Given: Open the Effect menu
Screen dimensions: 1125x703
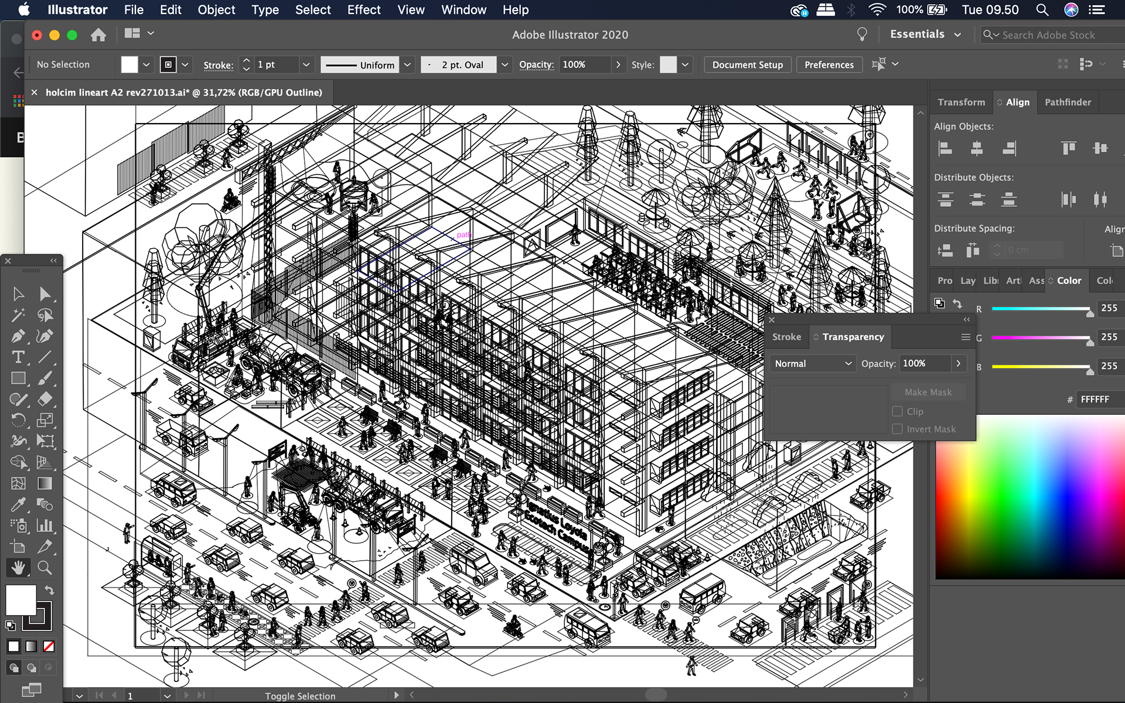Looking at the screenshot, I should click(363, 10).
